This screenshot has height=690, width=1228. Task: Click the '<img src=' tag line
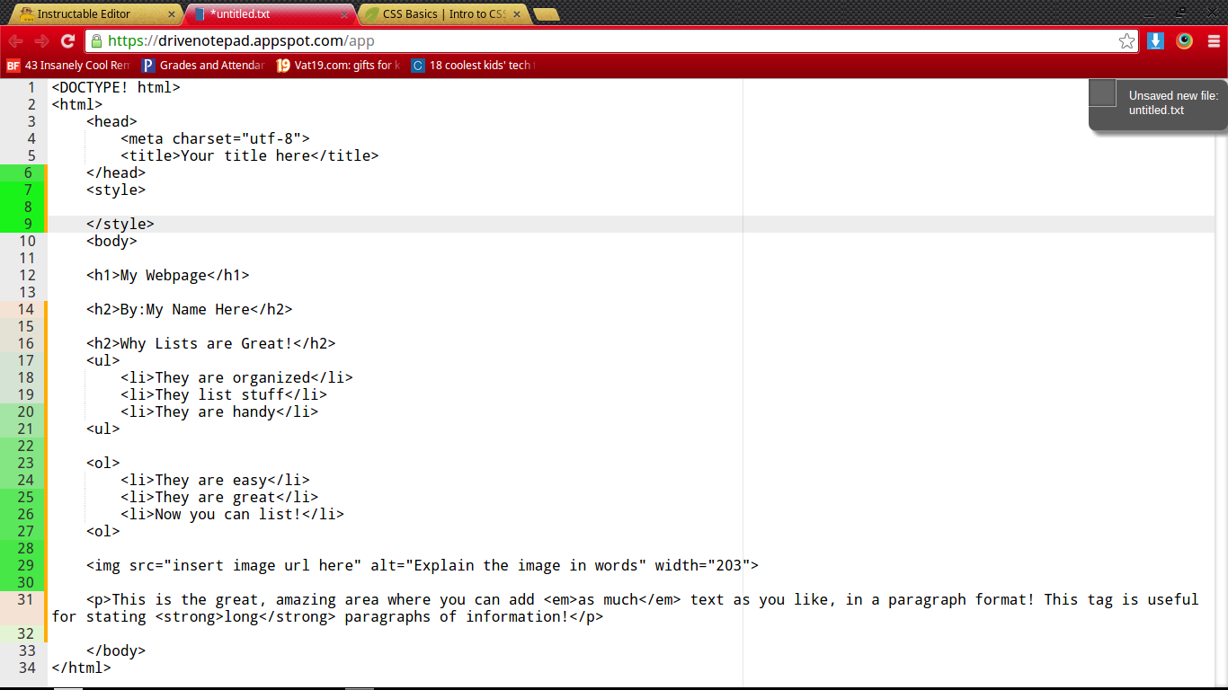(x=423, y=565)
